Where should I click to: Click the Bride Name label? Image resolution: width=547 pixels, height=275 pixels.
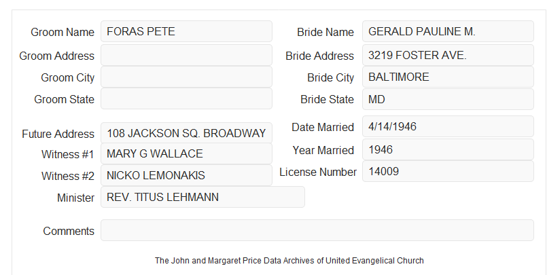[x=325, y=32]
